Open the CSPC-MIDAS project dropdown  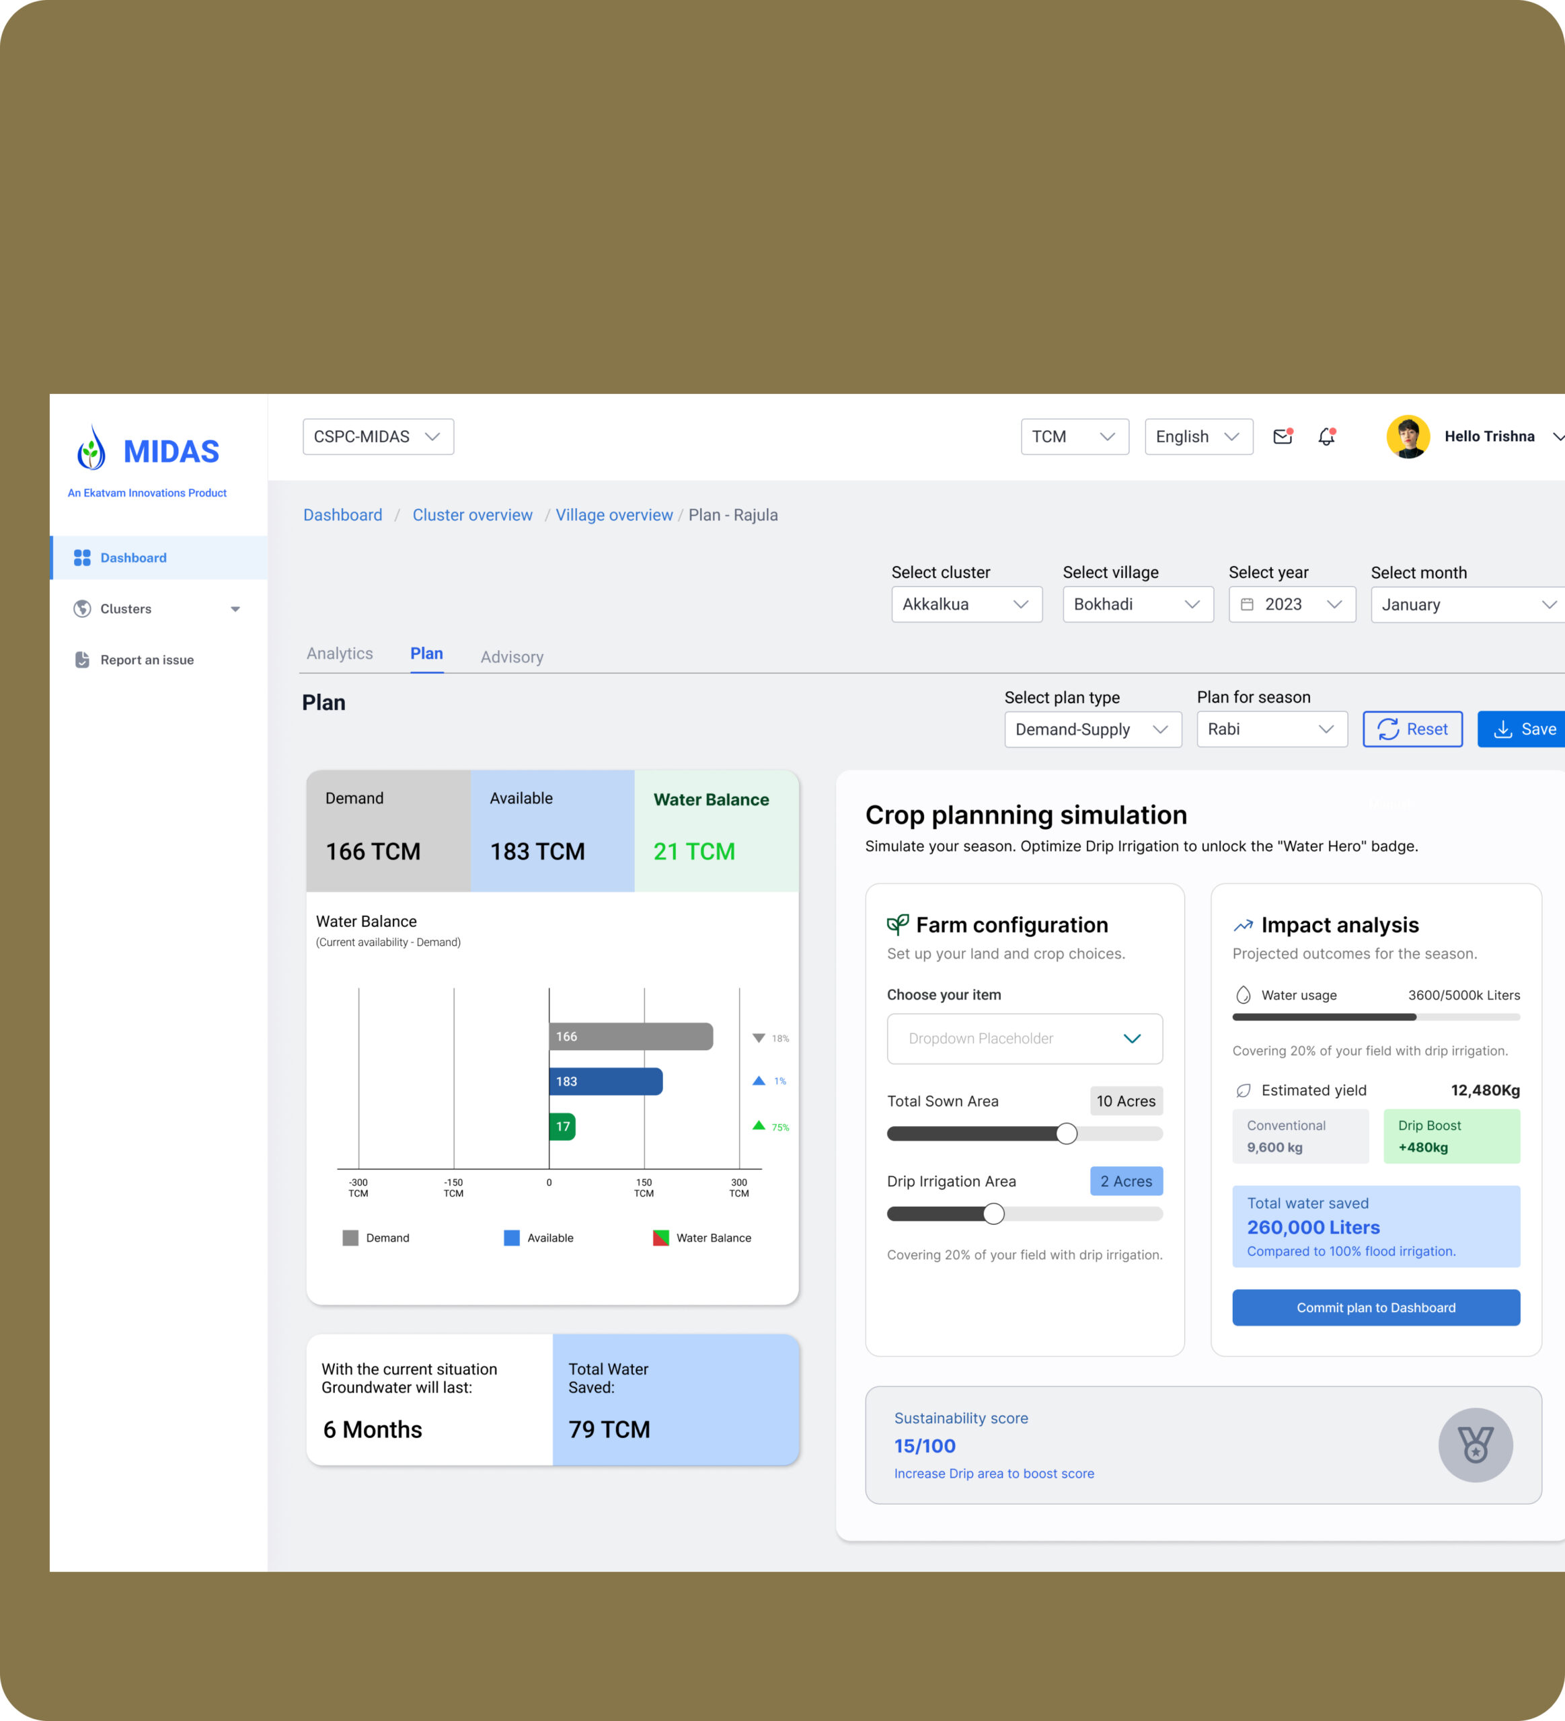377,436
